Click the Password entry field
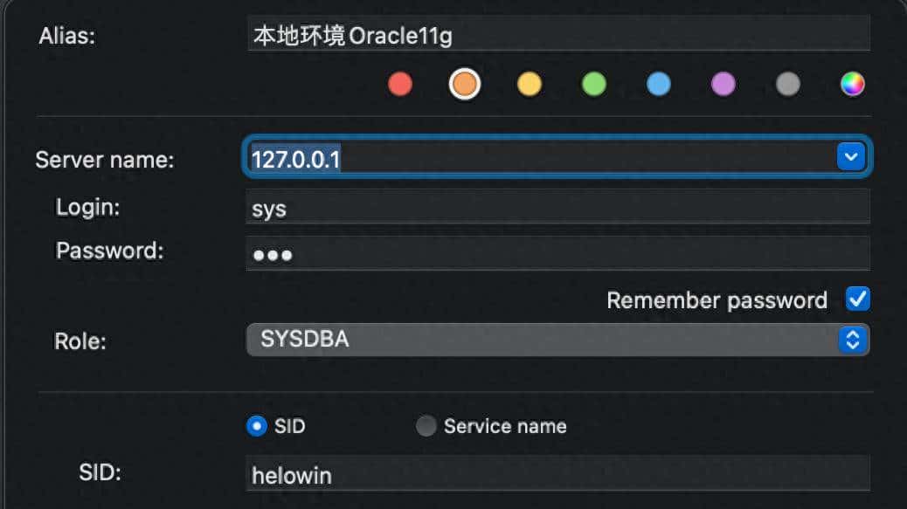 pyautogui.click(x=559, y=253)
